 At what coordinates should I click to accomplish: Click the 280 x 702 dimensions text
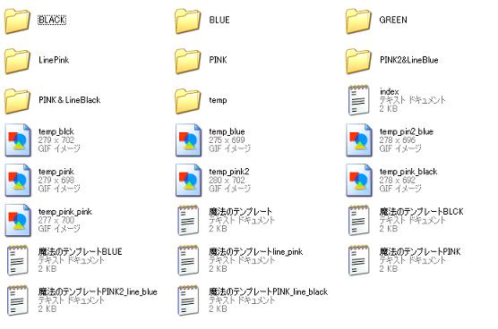pyautogui.click(x=227, y=180)
